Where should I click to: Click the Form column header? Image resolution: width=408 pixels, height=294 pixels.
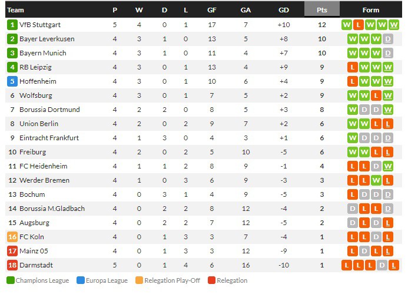coord(371,10)
